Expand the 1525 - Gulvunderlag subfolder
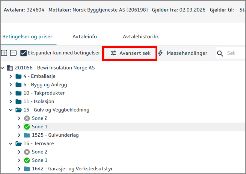The image size is (246, 174). pyautogui.click(x=19, y=135)
